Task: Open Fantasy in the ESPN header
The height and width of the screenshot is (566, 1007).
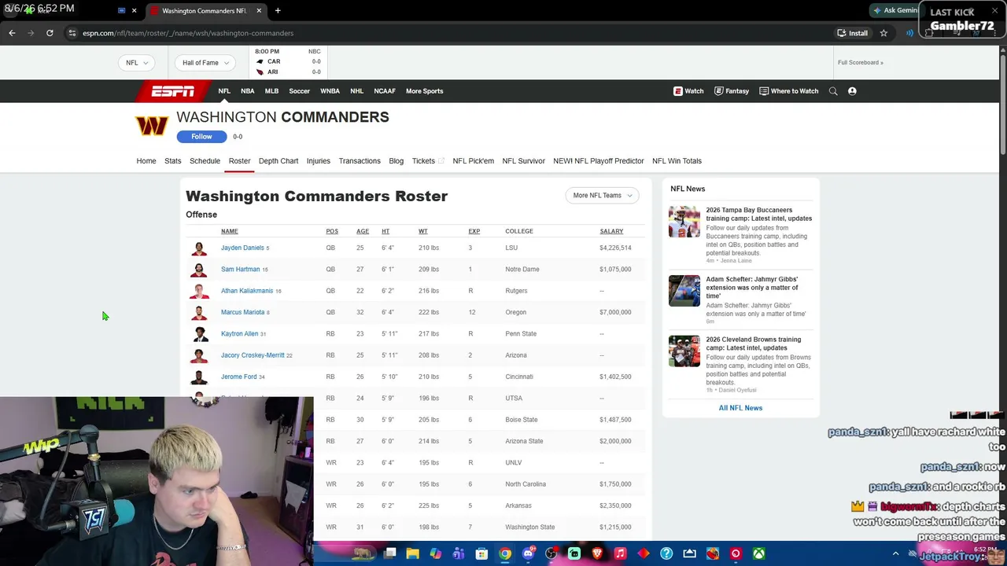Action: pos(731,91)
